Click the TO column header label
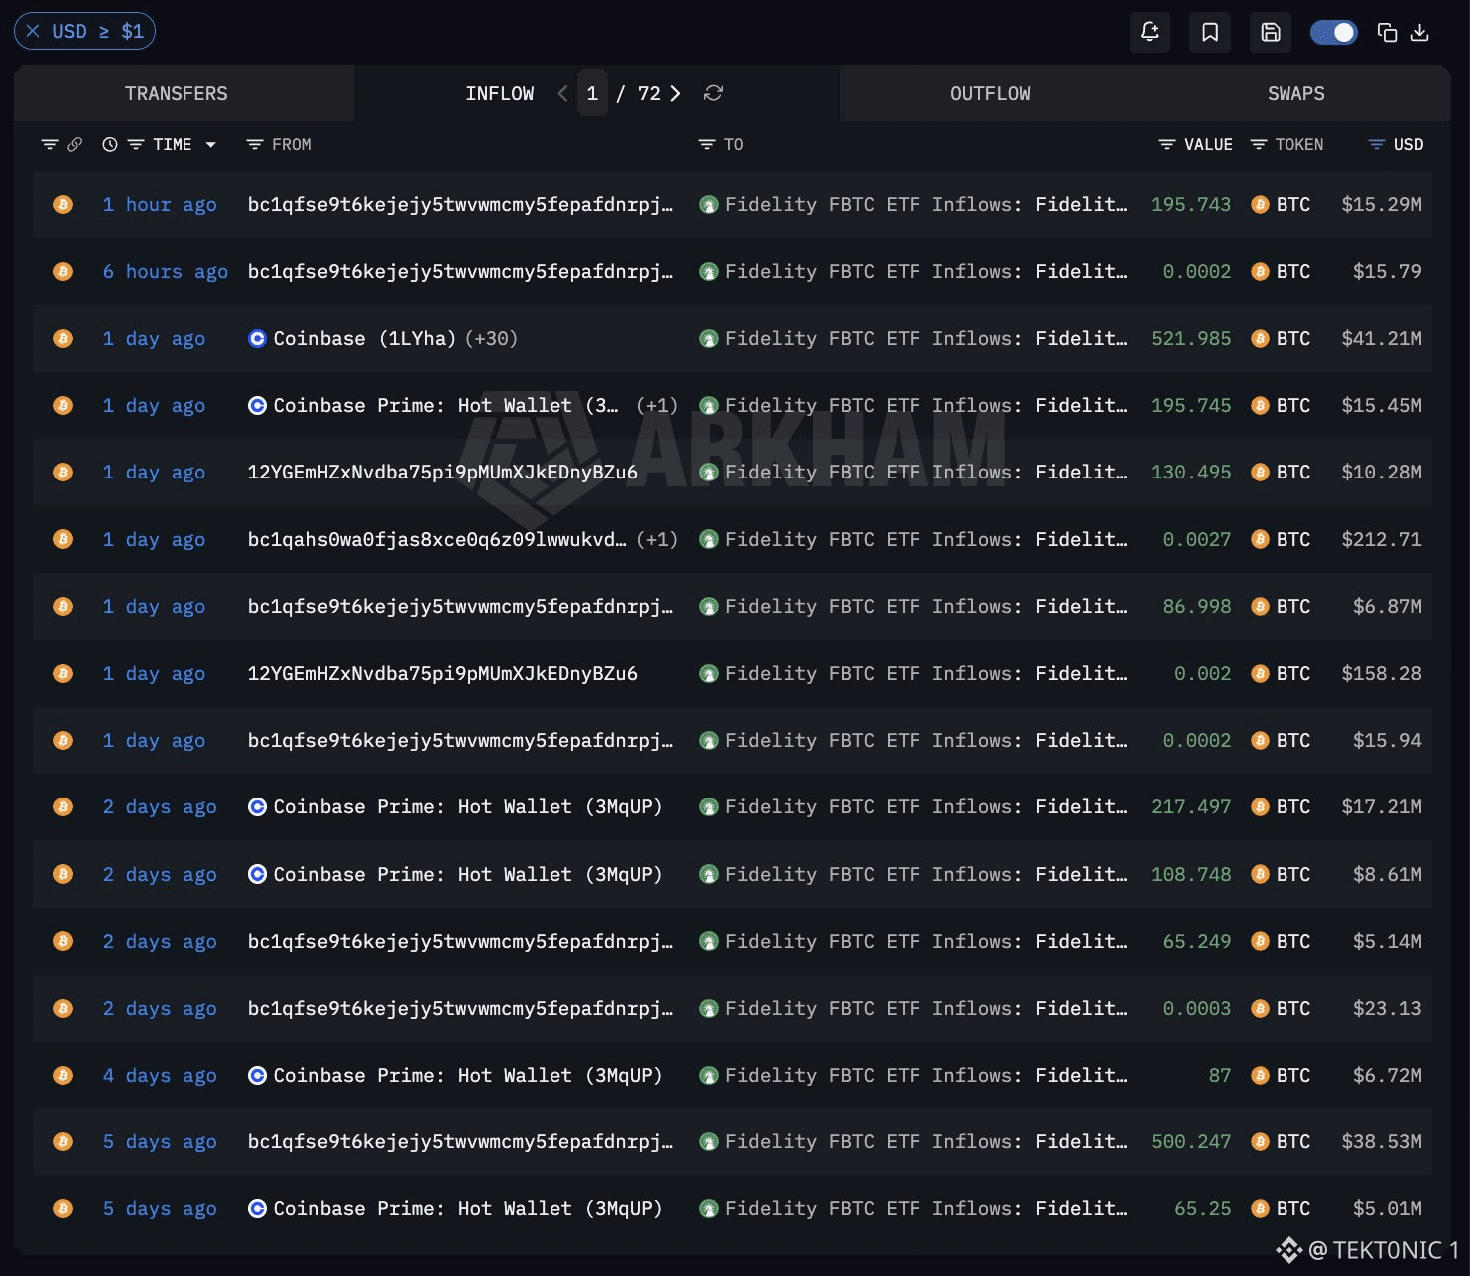 733,145
